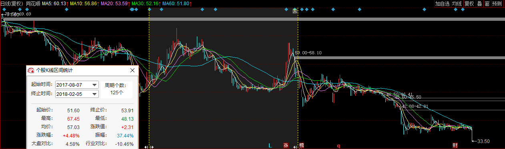Viewport: 505px width, 149px height.
Task: Open the 窗 multi-window button
Action: pyautogui.click(x=487, y=4)
